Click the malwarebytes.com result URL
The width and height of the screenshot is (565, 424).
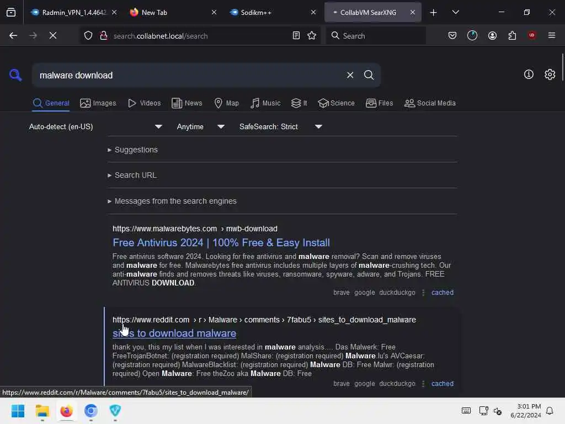tap(195, 229)
